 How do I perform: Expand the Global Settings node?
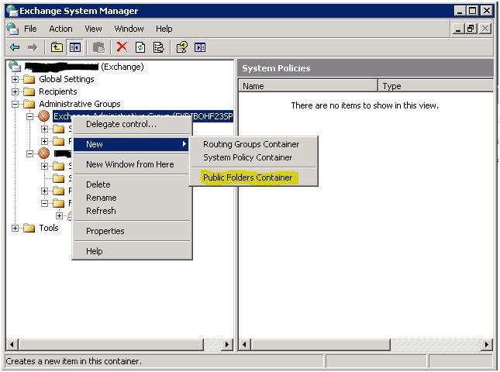coord(15,79)
